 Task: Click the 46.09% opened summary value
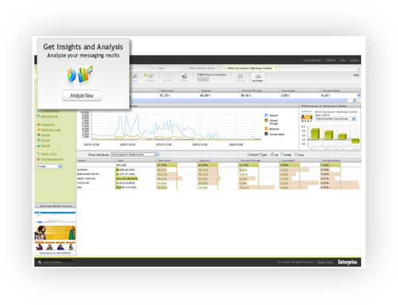(x=205, y=96)
